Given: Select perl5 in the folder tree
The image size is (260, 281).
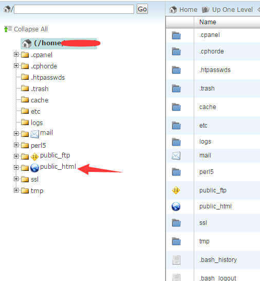Looking at the screenshot, I should [39, 145].
